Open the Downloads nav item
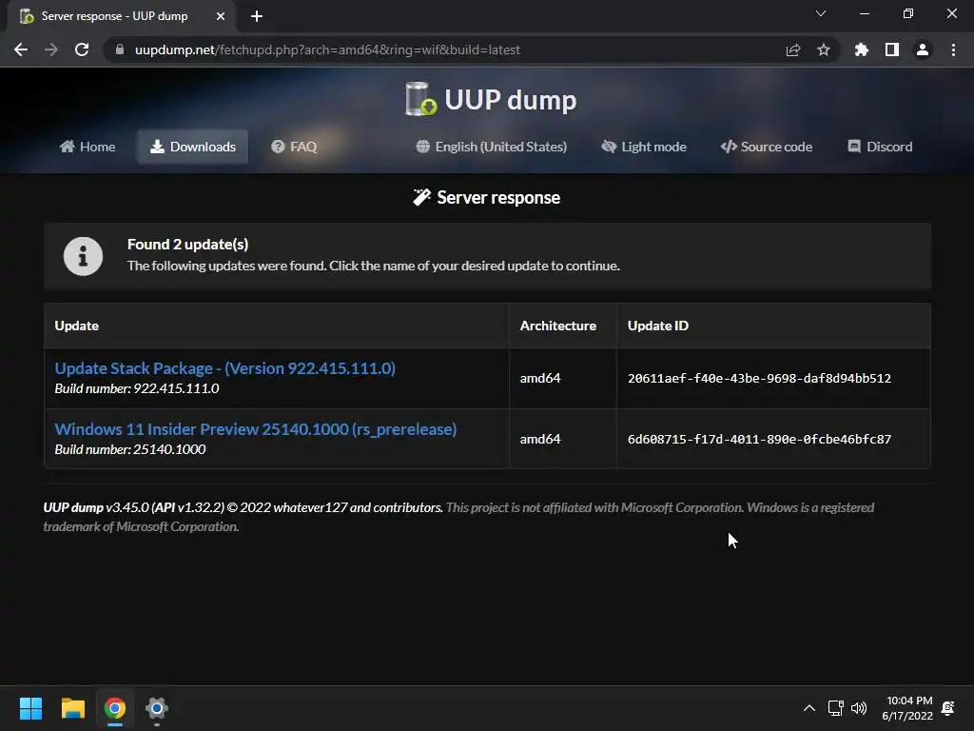 [192, 147]
